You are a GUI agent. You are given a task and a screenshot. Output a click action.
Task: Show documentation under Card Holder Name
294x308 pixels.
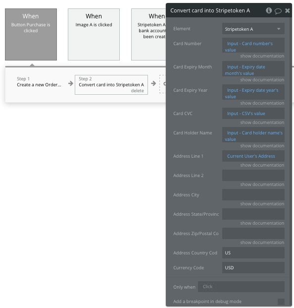point(262,146)
